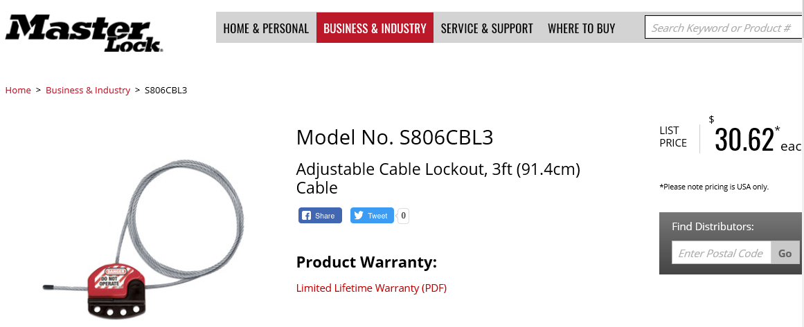The image size is (804, 327).
Task: Open SERVICE & SUPPORT menu
Action: click(487, 28)
